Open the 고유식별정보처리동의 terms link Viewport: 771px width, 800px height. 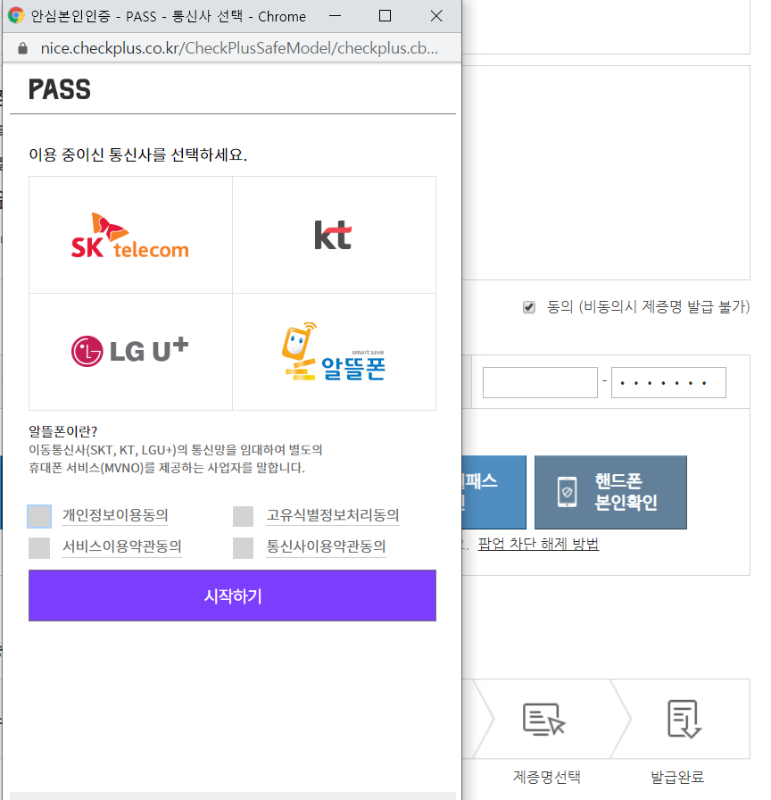(x=333, y=515)
